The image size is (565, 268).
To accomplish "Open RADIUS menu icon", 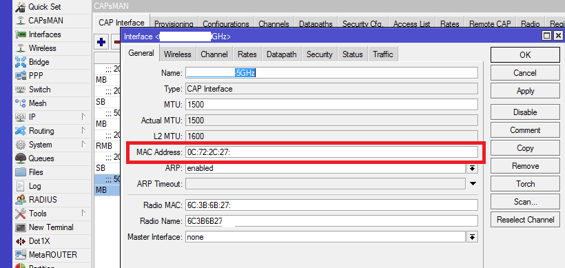I will (x=21, y=200).
